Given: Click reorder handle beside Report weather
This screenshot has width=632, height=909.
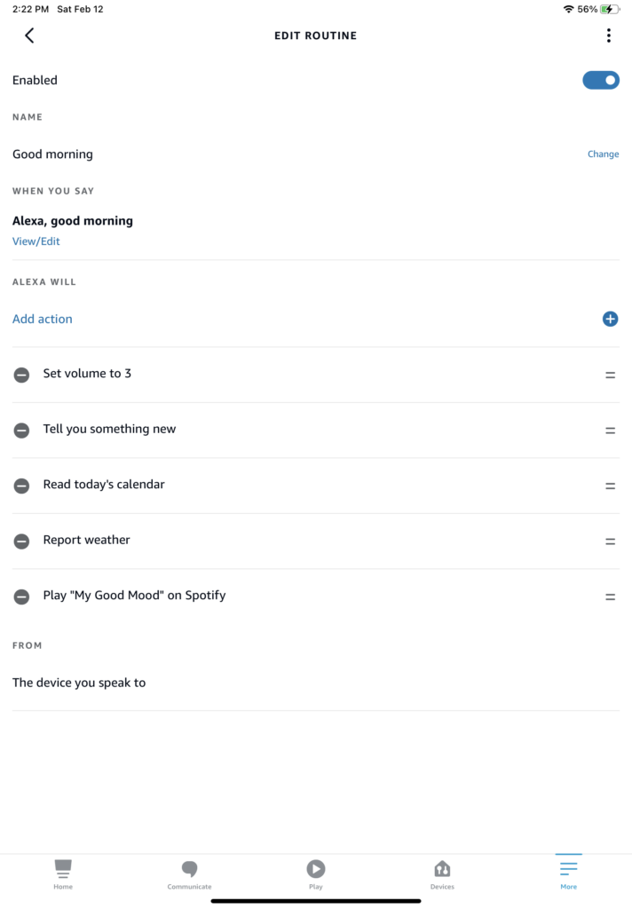Looking at the screenshot, I should tap(610, 541).
